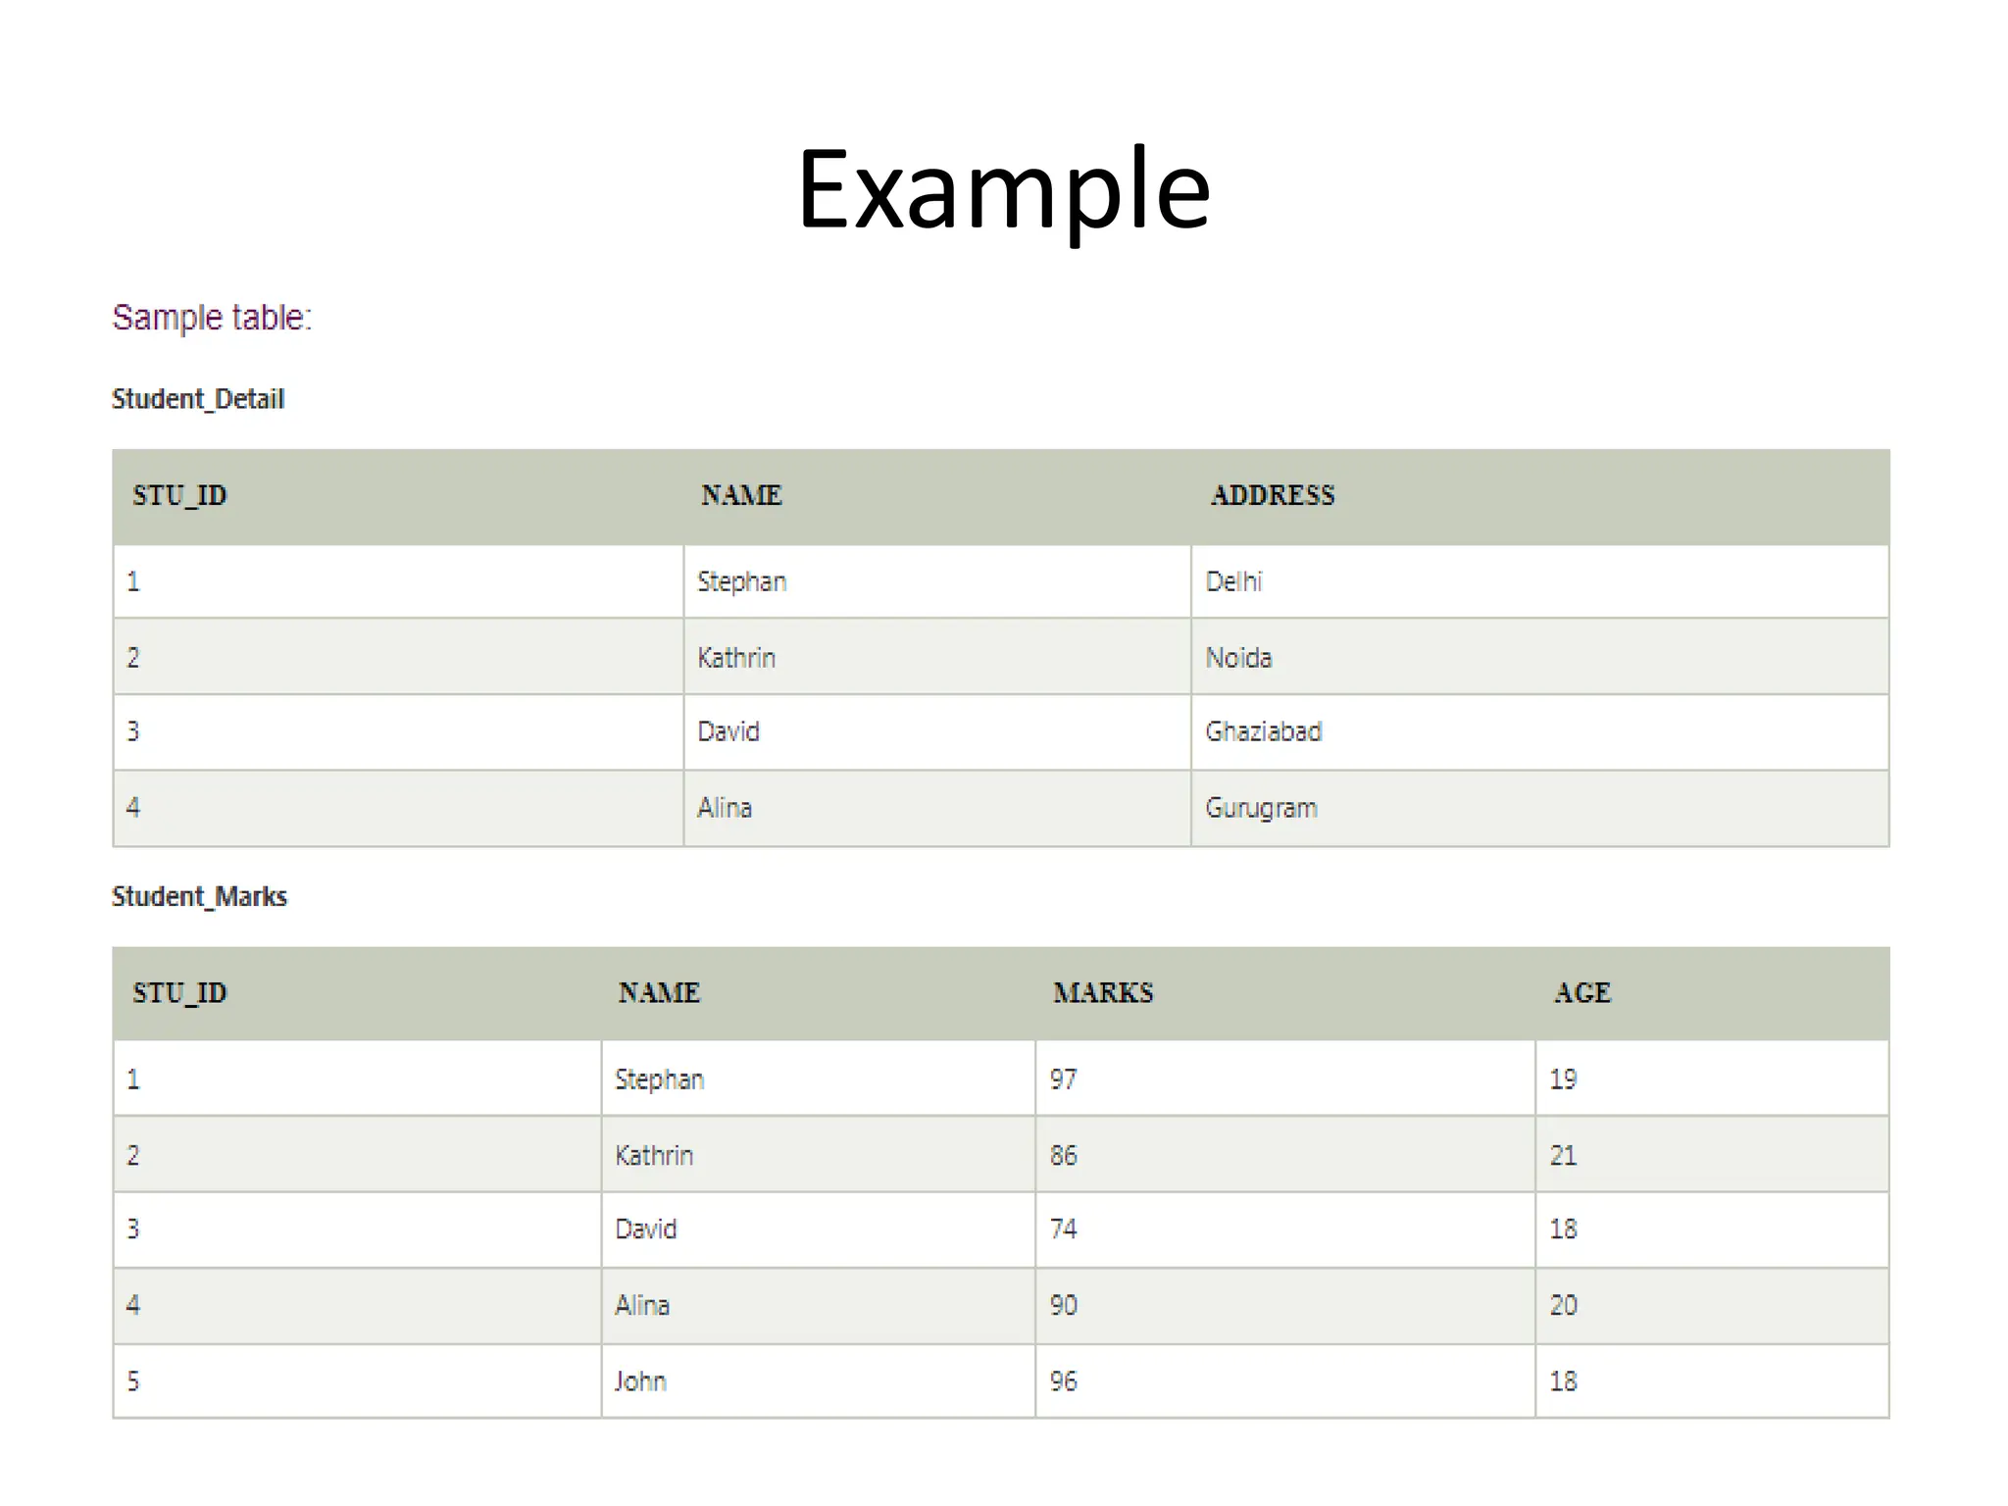Click Alina's name in Student_Marks table

click(x=642, y=1306)
